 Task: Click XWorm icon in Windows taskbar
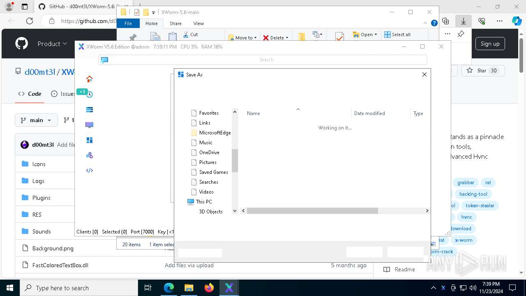pyautogui.click(x=229, y=288)
